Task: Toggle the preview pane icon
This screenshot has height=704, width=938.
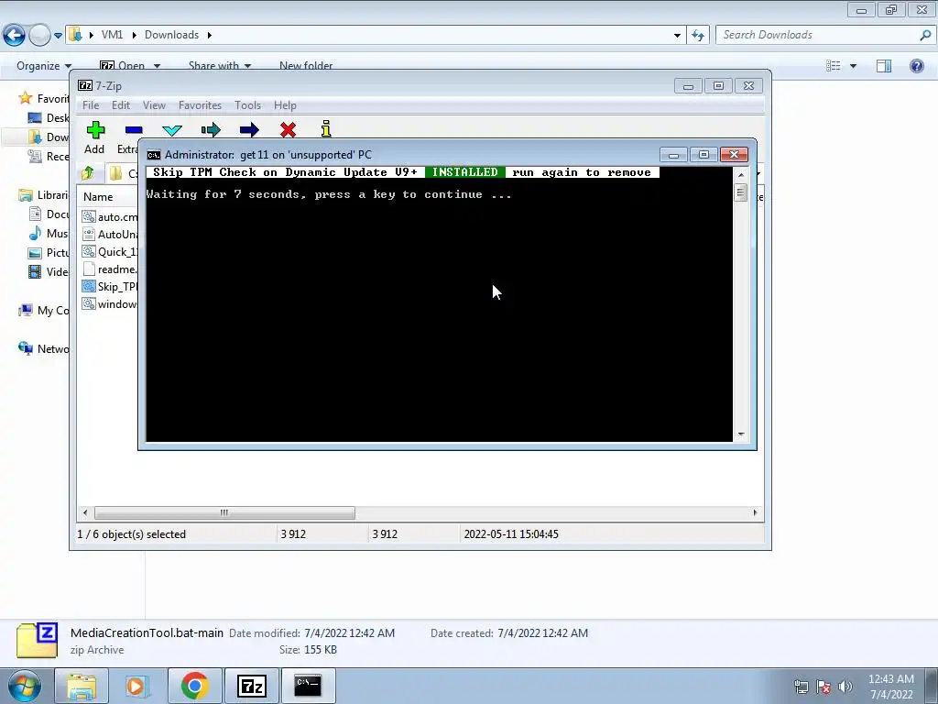Action: (884, 66)
